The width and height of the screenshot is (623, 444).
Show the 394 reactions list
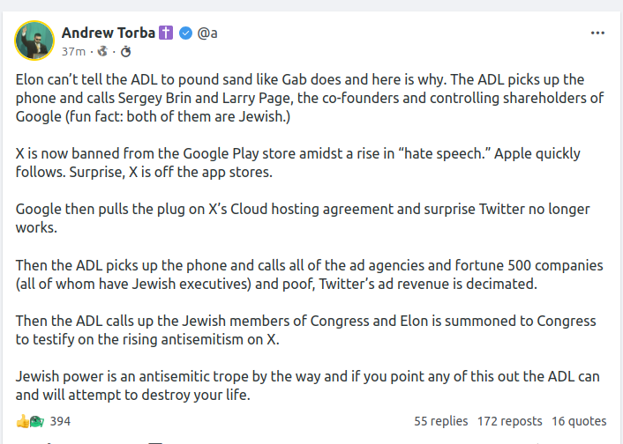point(60,421)
